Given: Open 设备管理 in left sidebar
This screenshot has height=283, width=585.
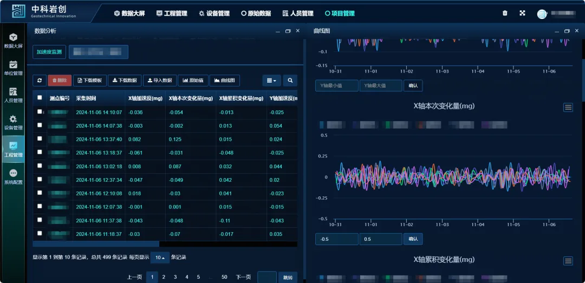Looking at the screenshot, I should (x=14, y=122).
